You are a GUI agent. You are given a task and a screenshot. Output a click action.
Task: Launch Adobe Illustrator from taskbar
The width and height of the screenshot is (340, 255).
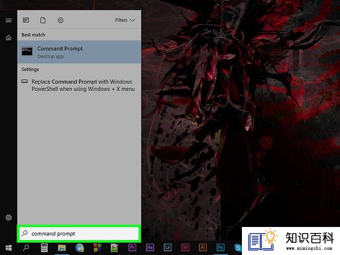203,248
